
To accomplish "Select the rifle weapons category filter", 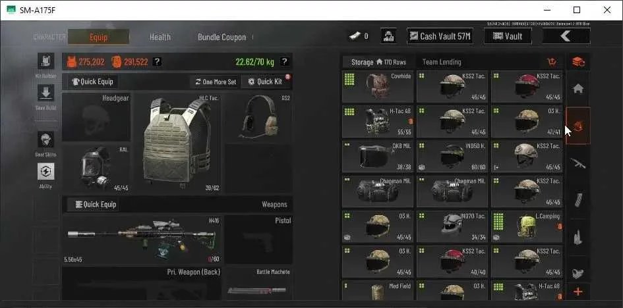I will [578, 163].
